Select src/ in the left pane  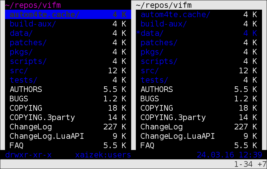point(68,71)
